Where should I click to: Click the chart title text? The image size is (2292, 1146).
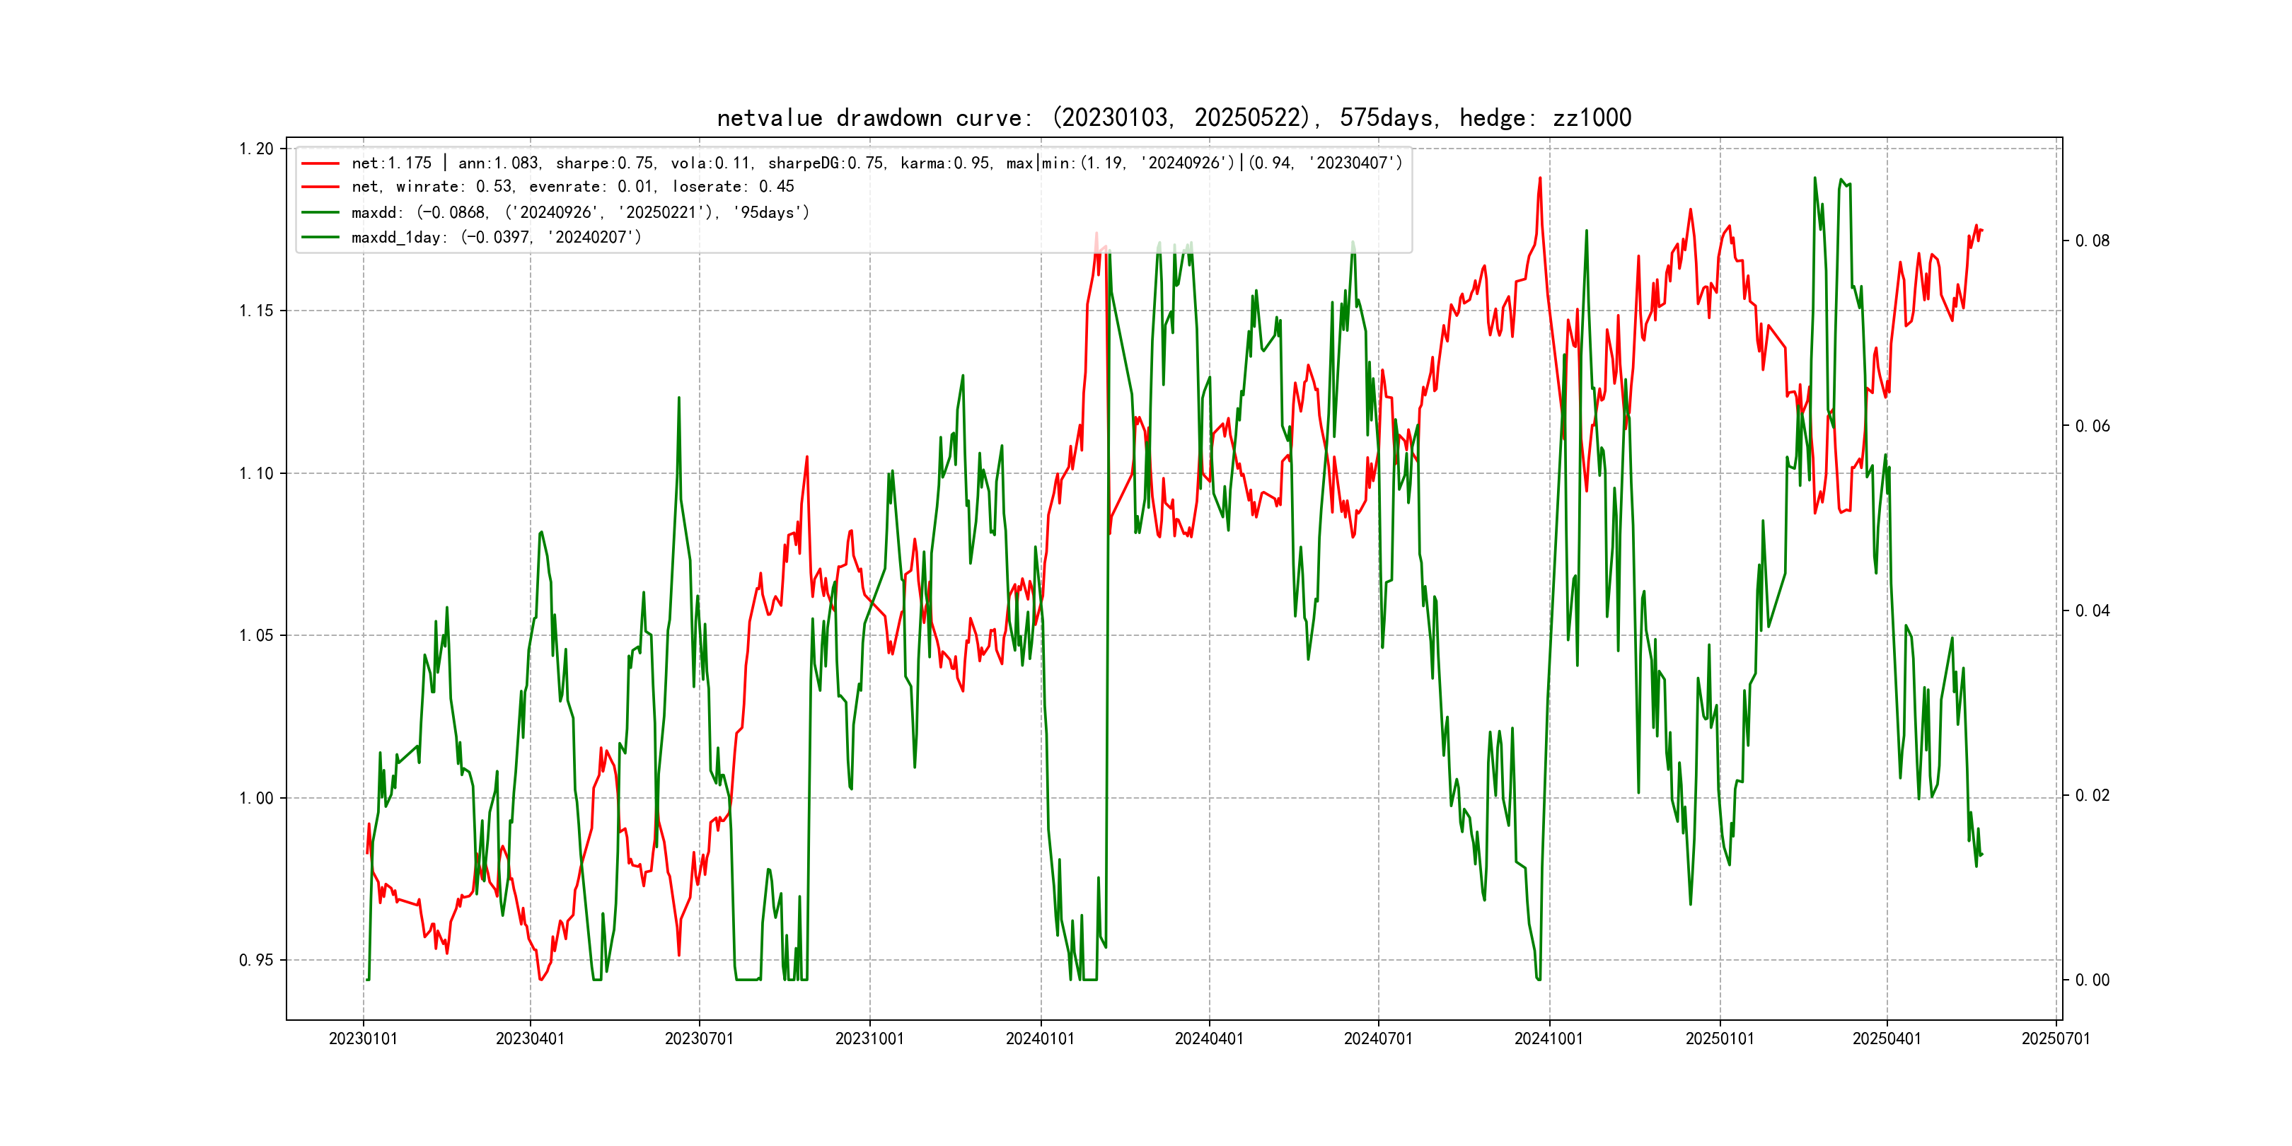pos(1174,117)
